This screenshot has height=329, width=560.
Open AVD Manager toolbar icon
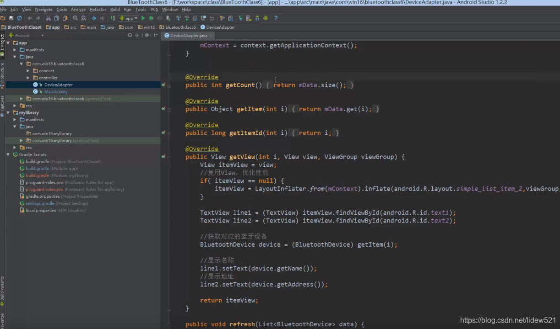coord(249,18)
